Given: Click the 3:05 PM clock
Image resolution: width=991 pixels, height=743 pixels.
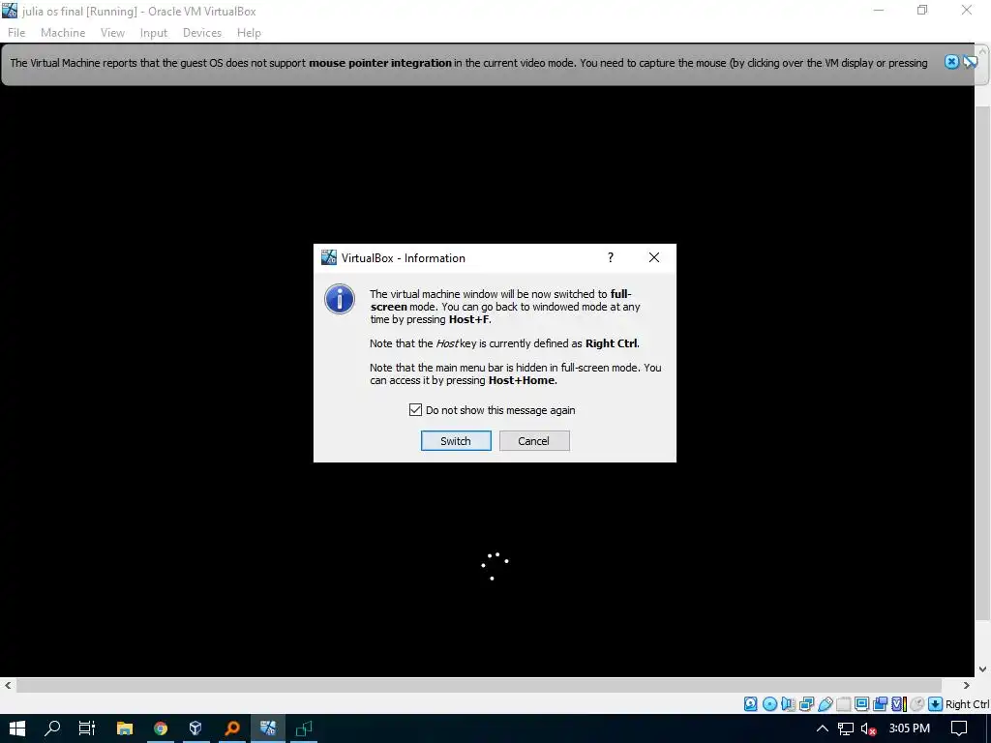Looking at the screenshot, I should coord(909,728).
